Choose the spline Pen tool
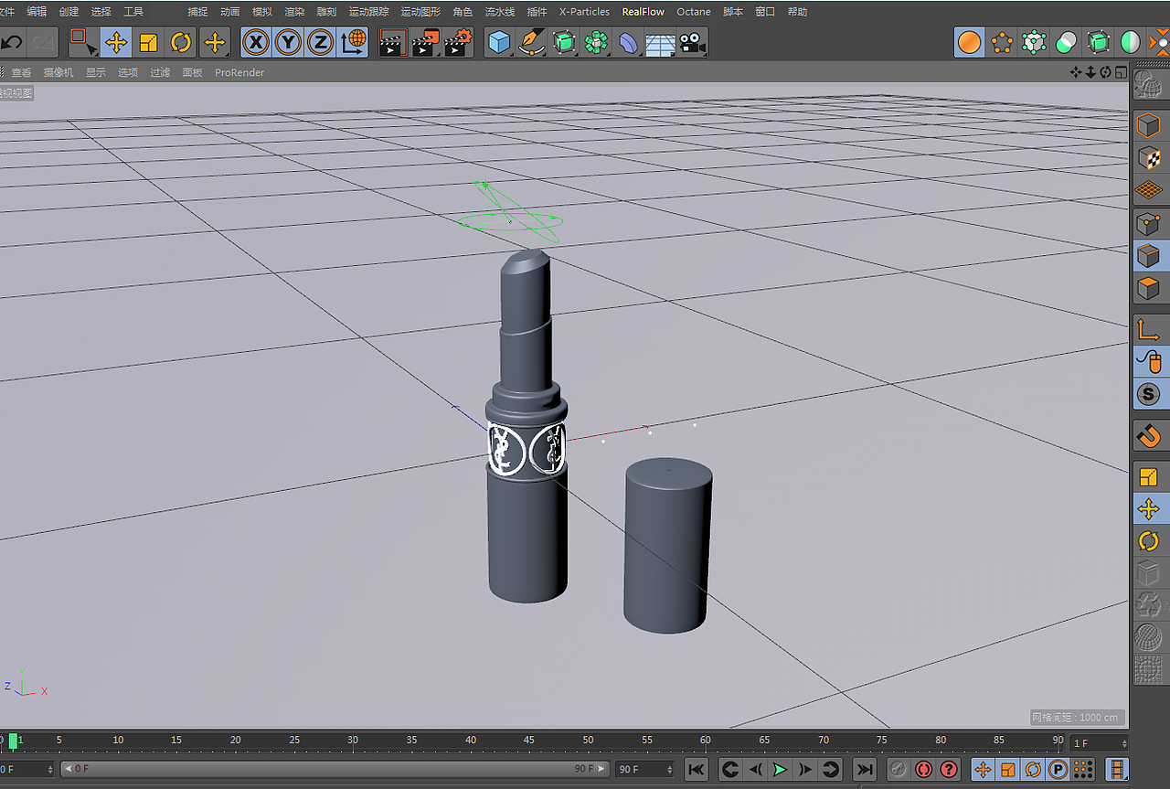Viewport: 1170px width, 789px height. pos(531,42)
